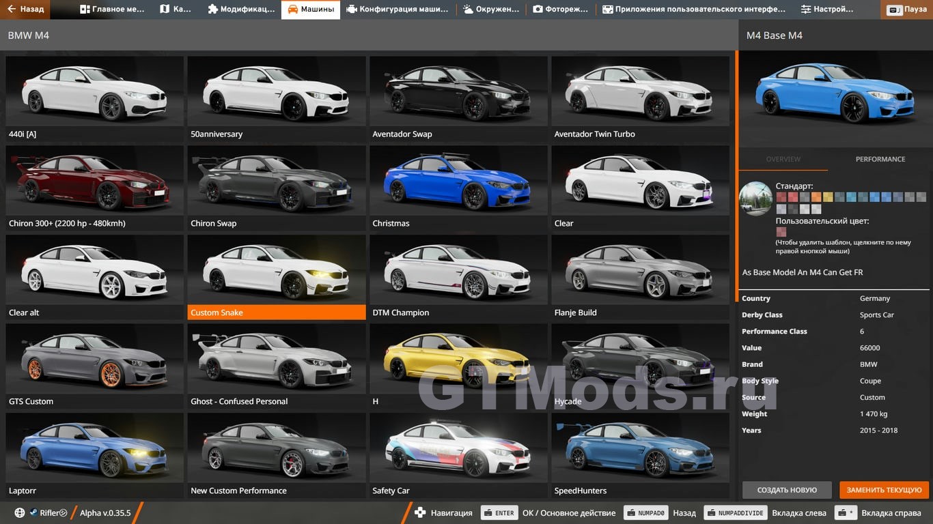The image size is (933, 524).
Task: Click the NUMPADDIVIDE Вкладка слева key hint
Action: [736, 513]
